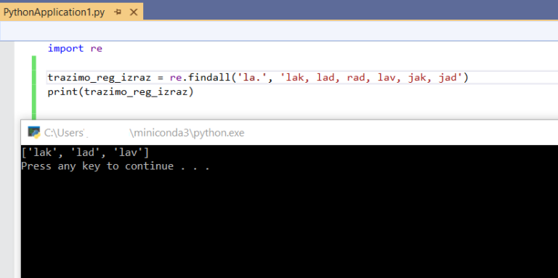558x278 pixels.
Task: Select the PythonApplication1.py editor tab
Action: 54,12
